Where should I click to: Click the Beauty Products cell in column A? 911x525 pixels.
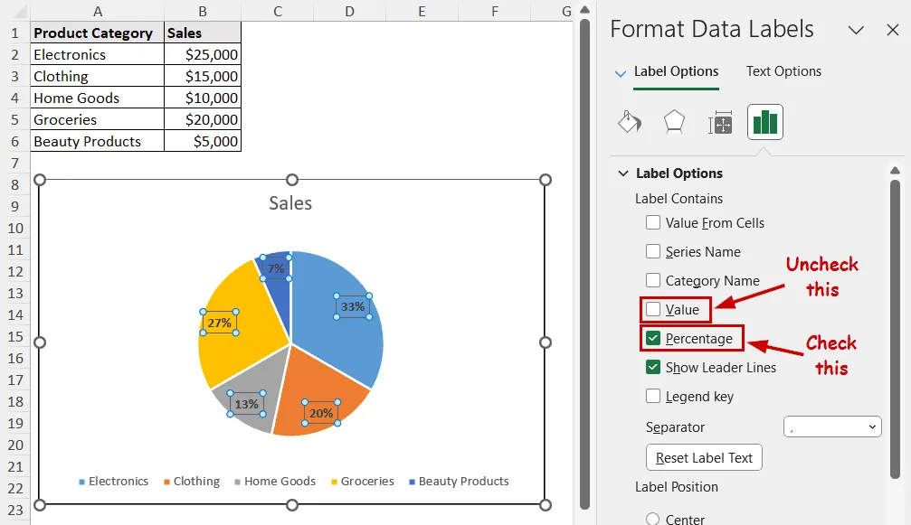click(x=98, y=141)
